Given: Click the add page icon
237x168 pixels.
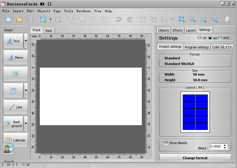Looking at the screenshot, I should click(x=43, y=19).
